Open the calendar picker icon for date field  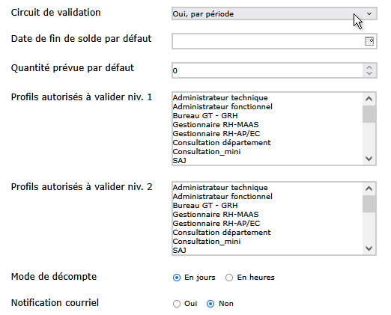369,41
